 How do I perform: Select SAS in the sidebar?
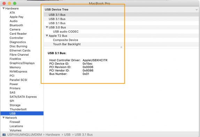tap(13, 92)
